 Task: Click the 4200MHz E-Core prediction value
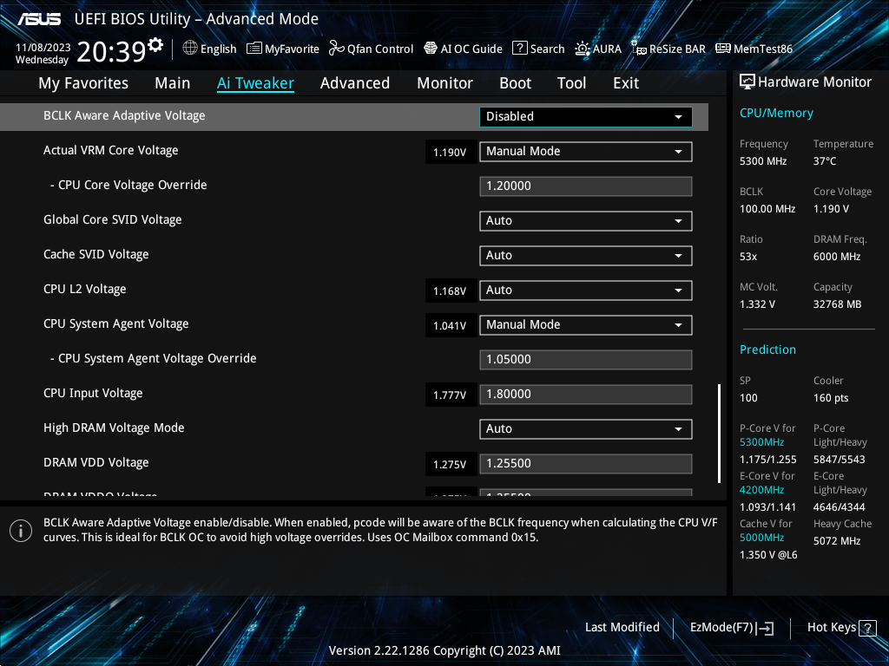click(761, 490)
